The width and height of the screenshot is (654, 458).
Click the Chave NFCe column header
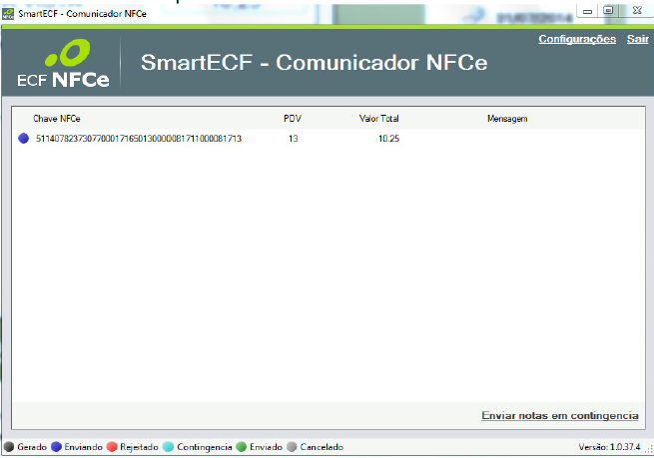click(x=57, y=119)
